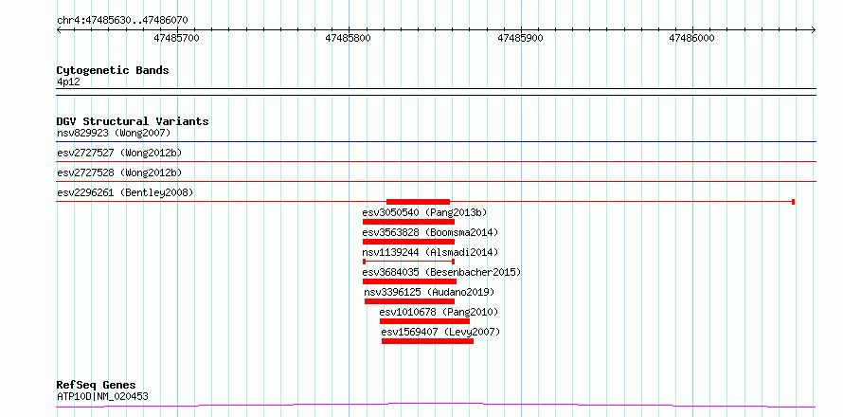This screenshot has width=843, height=417.
Task: Open variant esv1010678 (Pang2010)
Action: pyautogui.click(x=439, y=312)
